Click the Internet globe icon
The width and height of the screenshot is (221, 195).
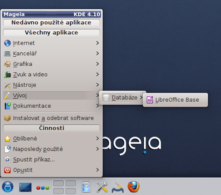7,43
